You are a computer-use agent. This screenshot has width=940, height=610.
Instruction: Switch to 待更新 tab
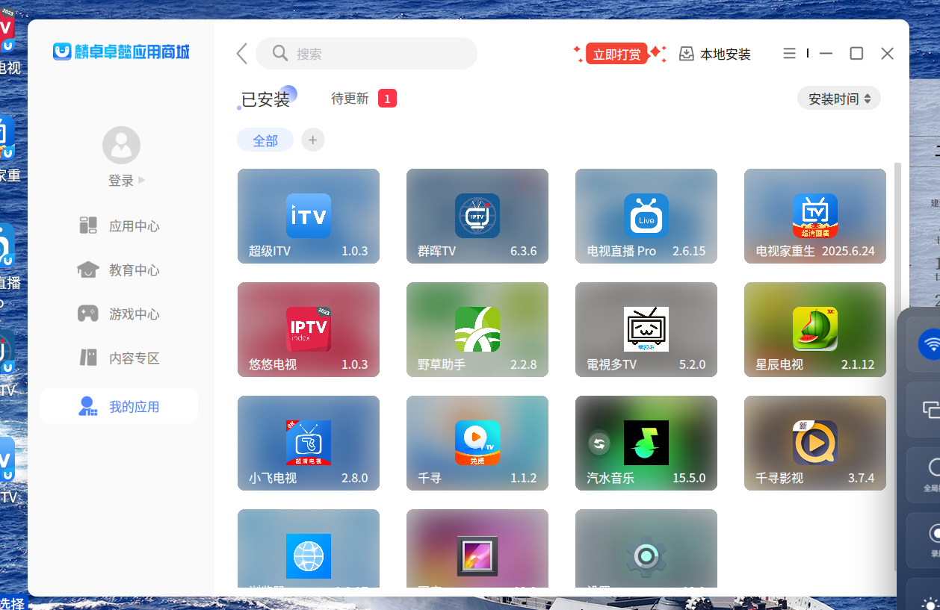(x=350, y=99)
